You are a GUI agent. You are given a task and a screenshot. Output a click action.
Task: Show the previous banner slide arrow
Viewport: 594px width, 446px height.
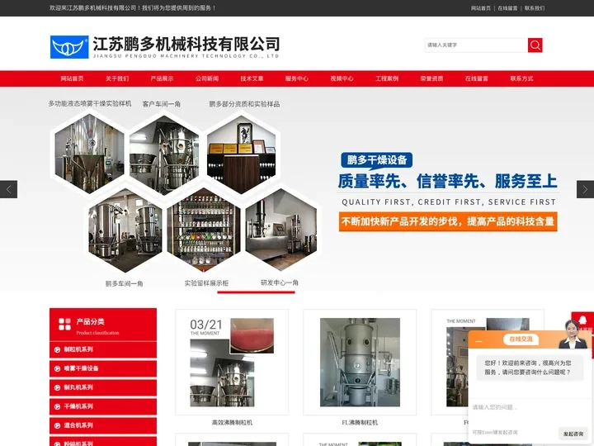coord(8,189)
